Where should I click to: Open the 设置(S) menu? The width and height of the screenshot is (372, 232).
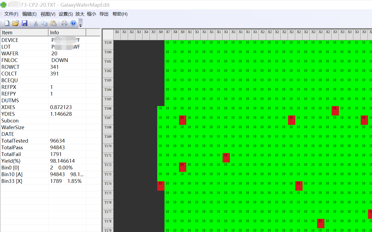[x=65, y=14]
